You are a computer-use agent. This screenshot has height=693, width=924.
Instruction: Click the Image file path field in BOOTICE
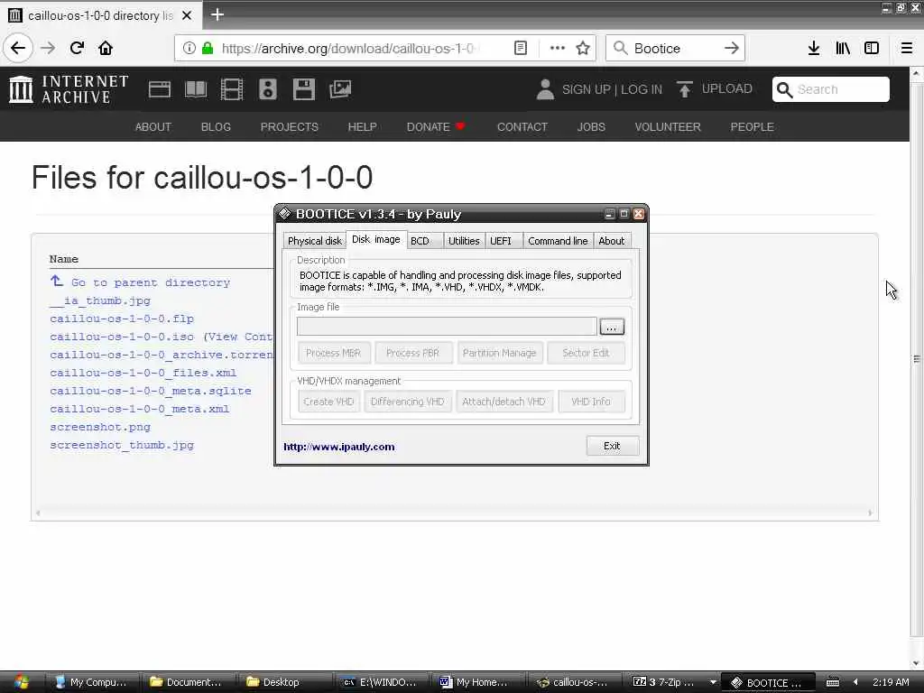[x=447, y=327]
